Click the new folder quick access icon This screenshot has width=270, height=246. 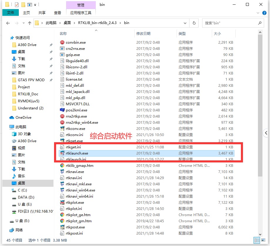tap(23, 5)
